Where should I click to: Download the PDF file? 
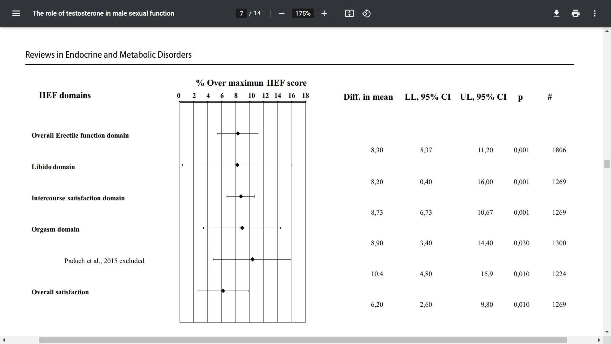(556, 13)
